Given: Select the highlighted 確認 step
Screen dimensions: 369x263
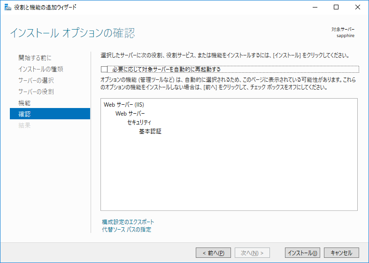Looking at the screenshot, I should pos(50,114).
